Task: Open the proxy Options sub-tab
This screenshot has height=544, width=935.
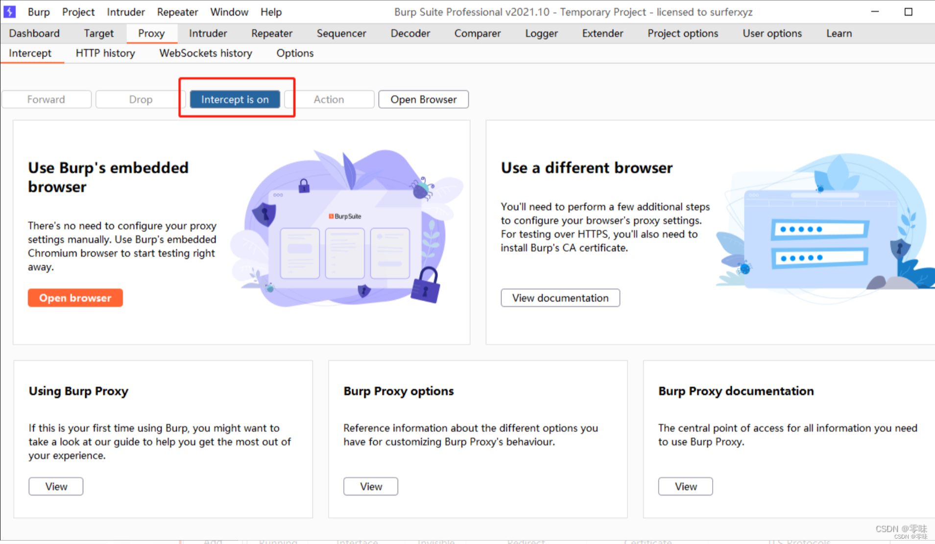Action: tap(295, 53)
